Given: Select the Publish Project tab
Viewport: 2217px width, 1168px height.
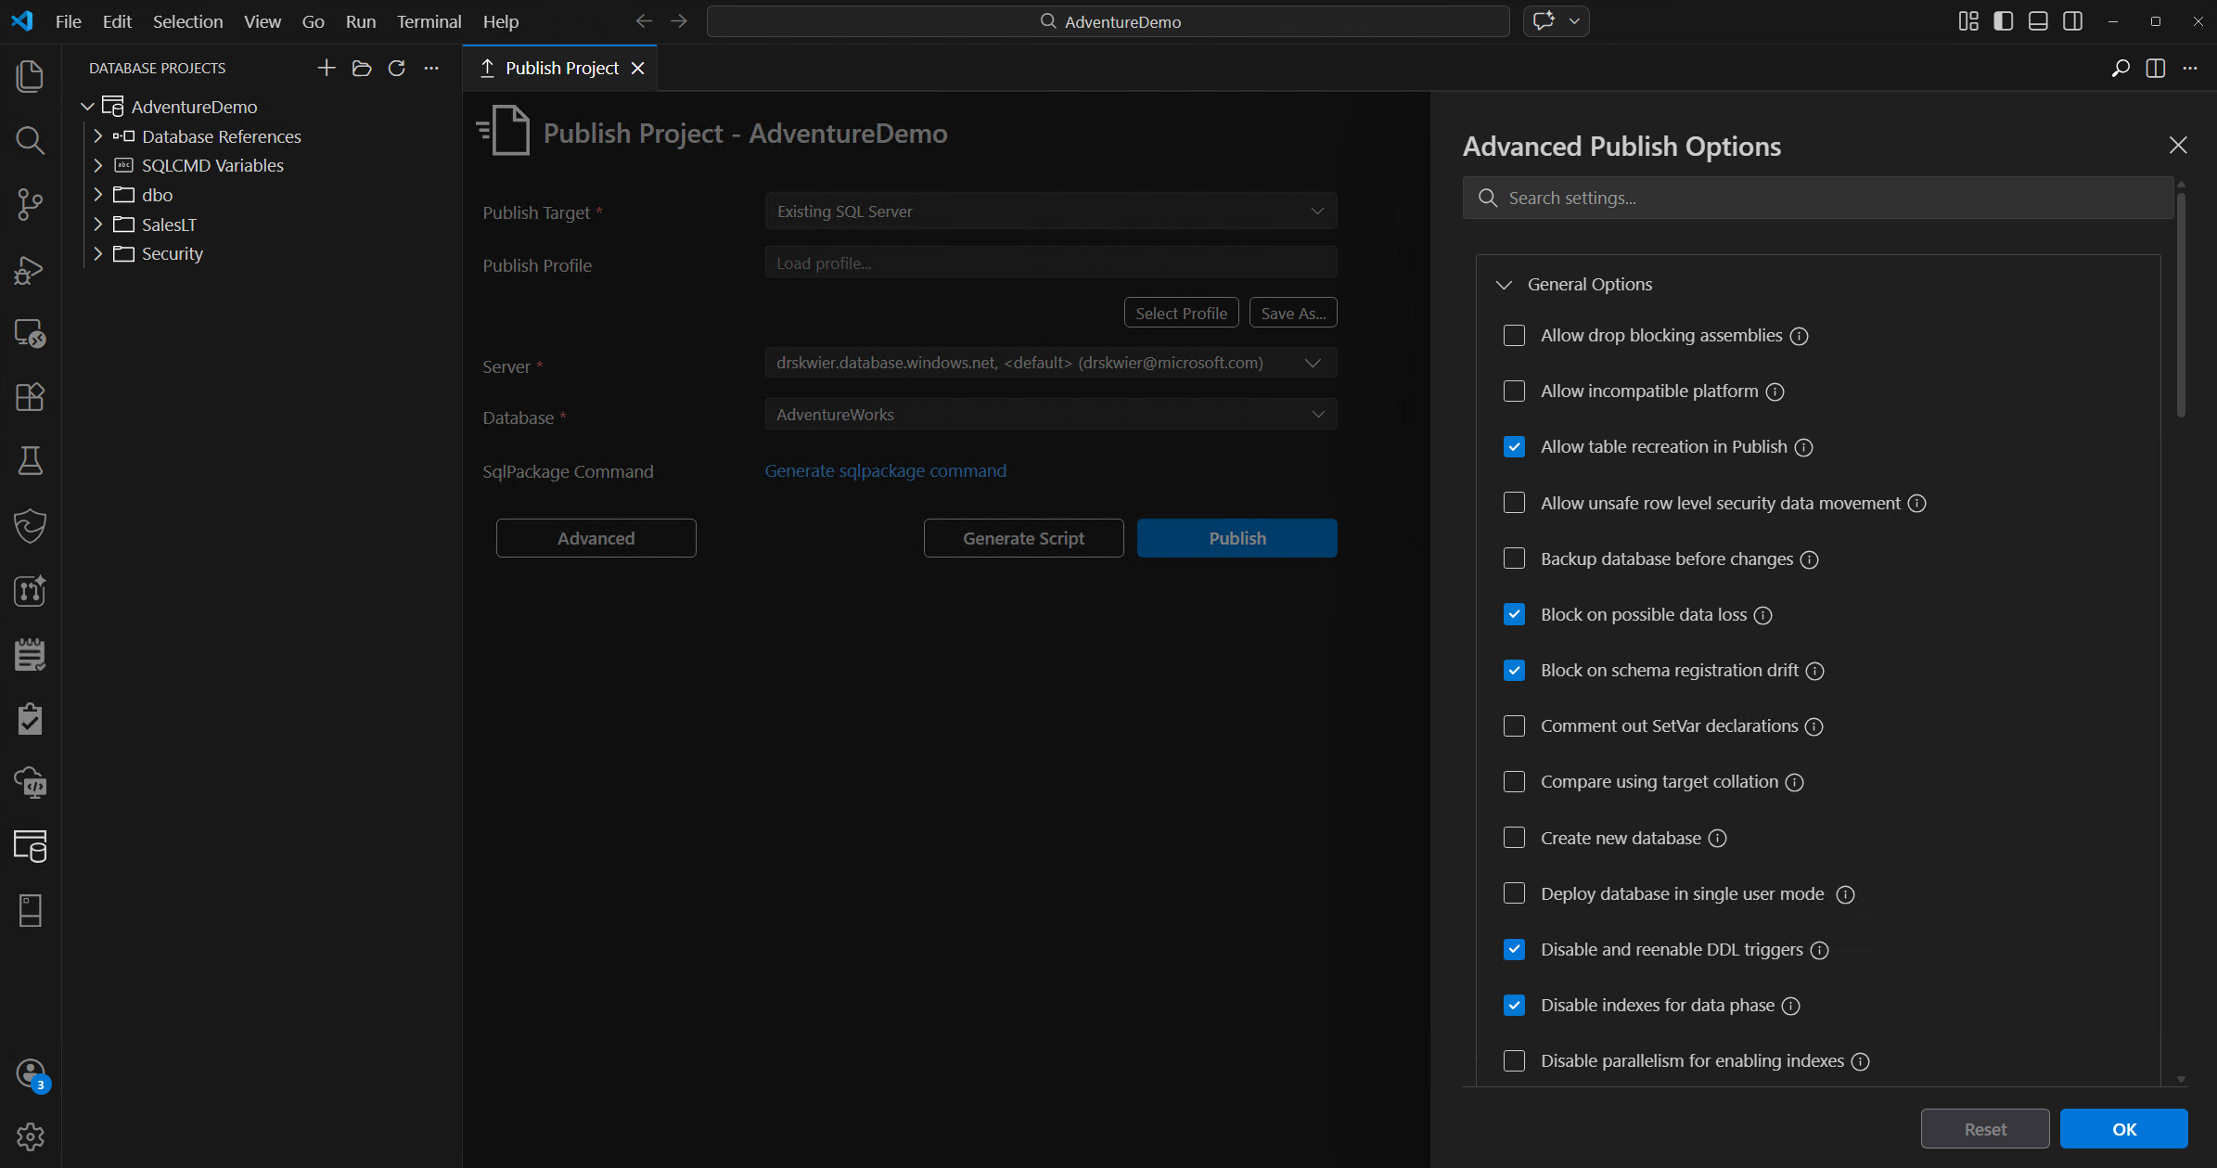Looking at the screenshot, I should click(x=560, y=68).
